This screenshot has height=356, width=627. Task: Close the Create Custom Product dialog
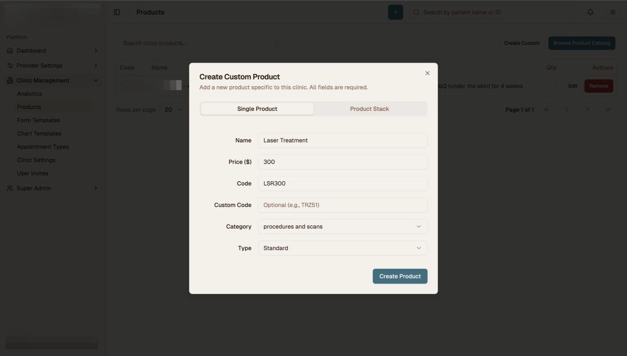click(427, 73)
